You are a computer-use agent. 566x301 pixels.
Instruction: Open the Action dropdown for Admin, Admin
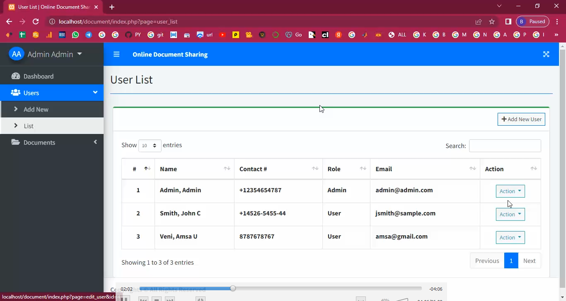point(510,191)
